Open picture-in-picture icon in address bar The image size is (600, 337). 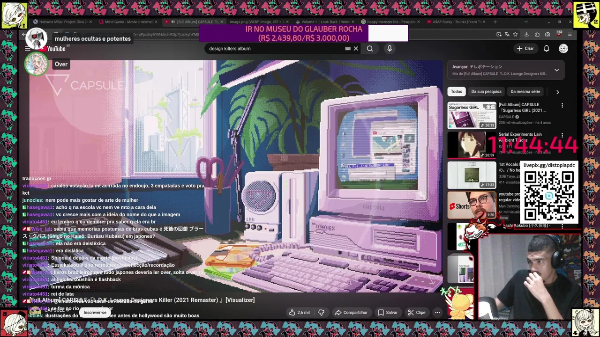click(499, 34)
